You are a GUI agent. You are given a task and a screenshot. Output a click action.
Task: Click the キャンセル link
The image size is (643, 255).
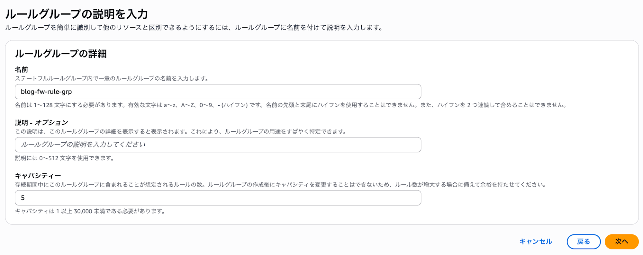pyautogui.click(x=536, y=242)
